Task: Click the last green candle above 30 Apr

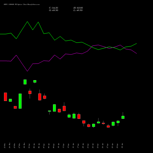Action: click(x=123, y=117)
